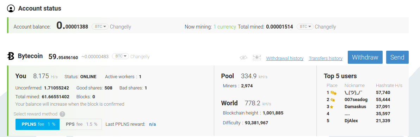Click Active workers : 1 text
This screenshot has width=420, height=137.
(x=123, y=77)
